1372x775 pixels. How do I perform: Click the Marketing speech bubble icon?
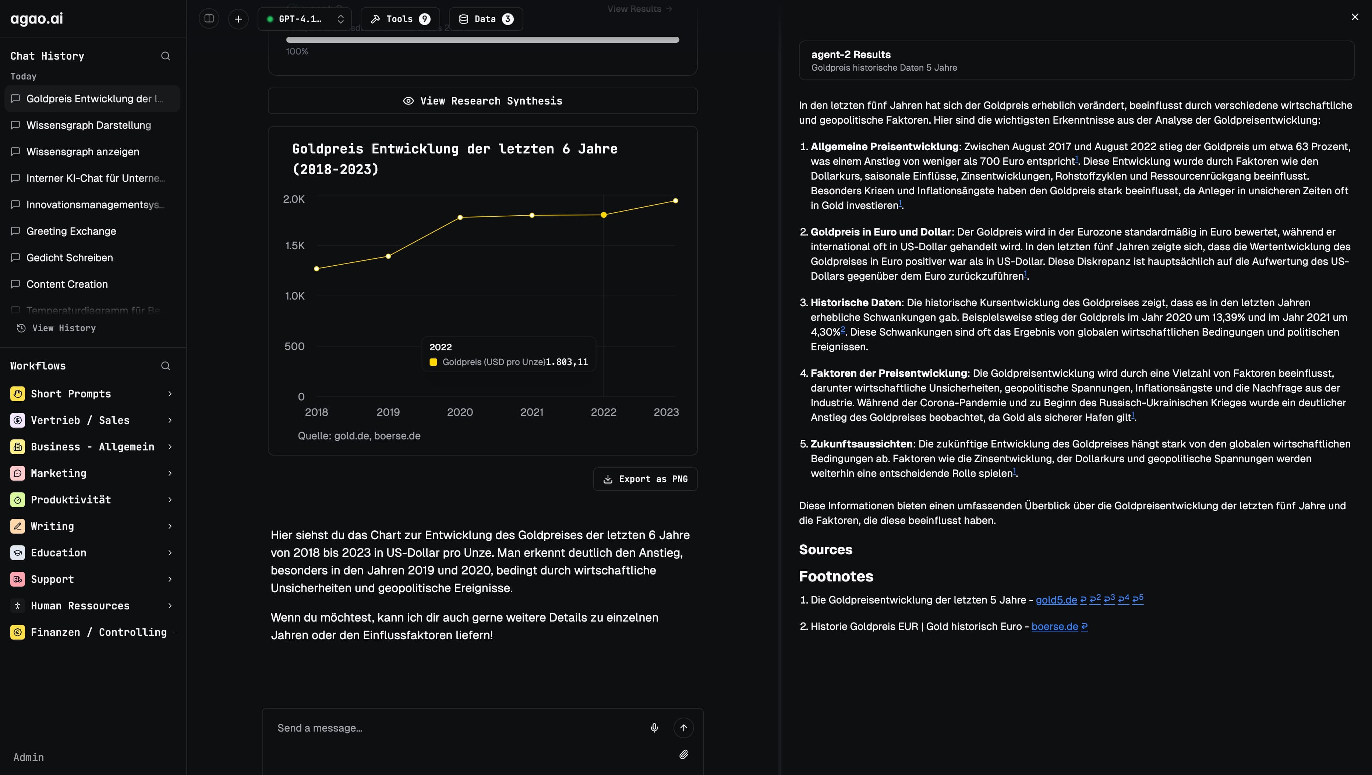[18, 473]
